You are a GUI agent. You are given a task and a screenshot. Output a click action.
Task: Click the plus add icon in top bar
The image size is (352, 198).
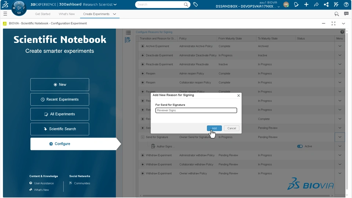click(306, 4)
